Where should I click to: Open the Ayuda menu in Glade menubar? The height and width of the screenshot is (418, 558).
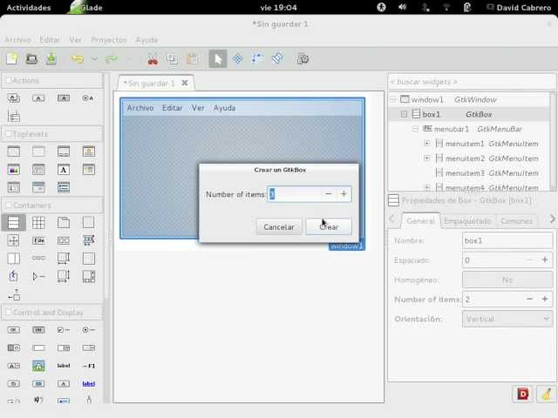[146, 40]
